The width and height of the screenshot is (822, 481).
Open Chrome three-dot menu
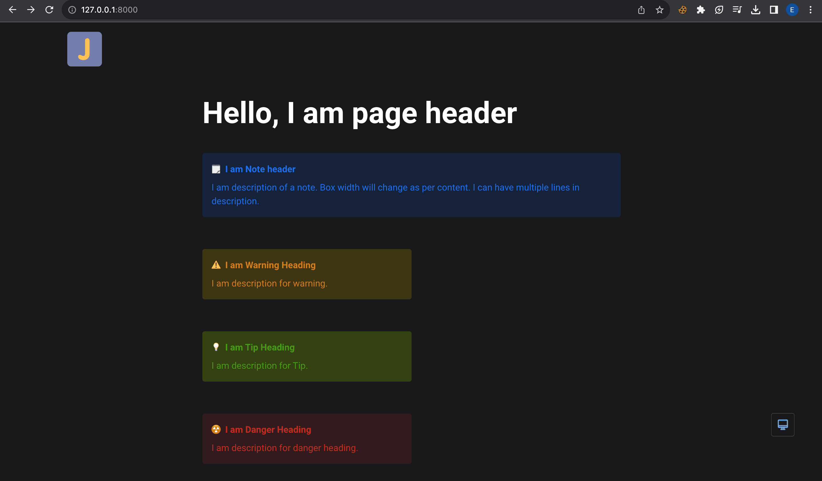810,10
